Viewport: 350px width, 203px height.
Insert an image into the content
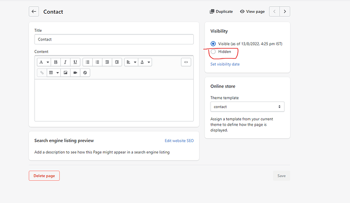[x=65, y=73]
